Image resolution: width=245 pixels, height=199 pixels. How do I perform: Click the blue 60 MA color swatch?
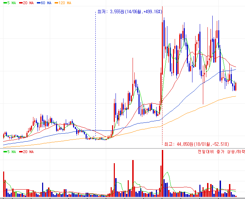(x=39, y=3)
